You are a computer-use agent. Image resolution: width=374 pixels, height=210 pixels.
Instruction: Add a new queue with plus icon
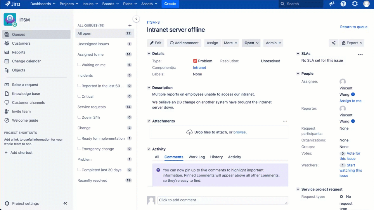click(x=130, y=25)
